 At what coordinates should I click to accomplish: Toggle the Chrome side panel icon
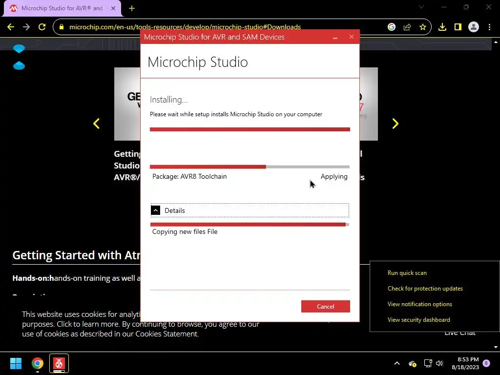[x=458, y=27]
